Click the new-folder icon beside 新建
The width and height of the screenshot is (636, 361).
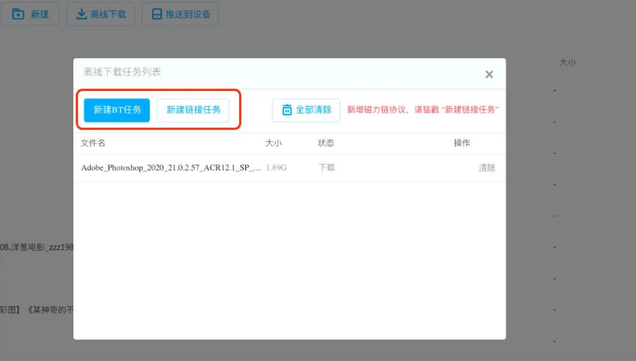18,14
